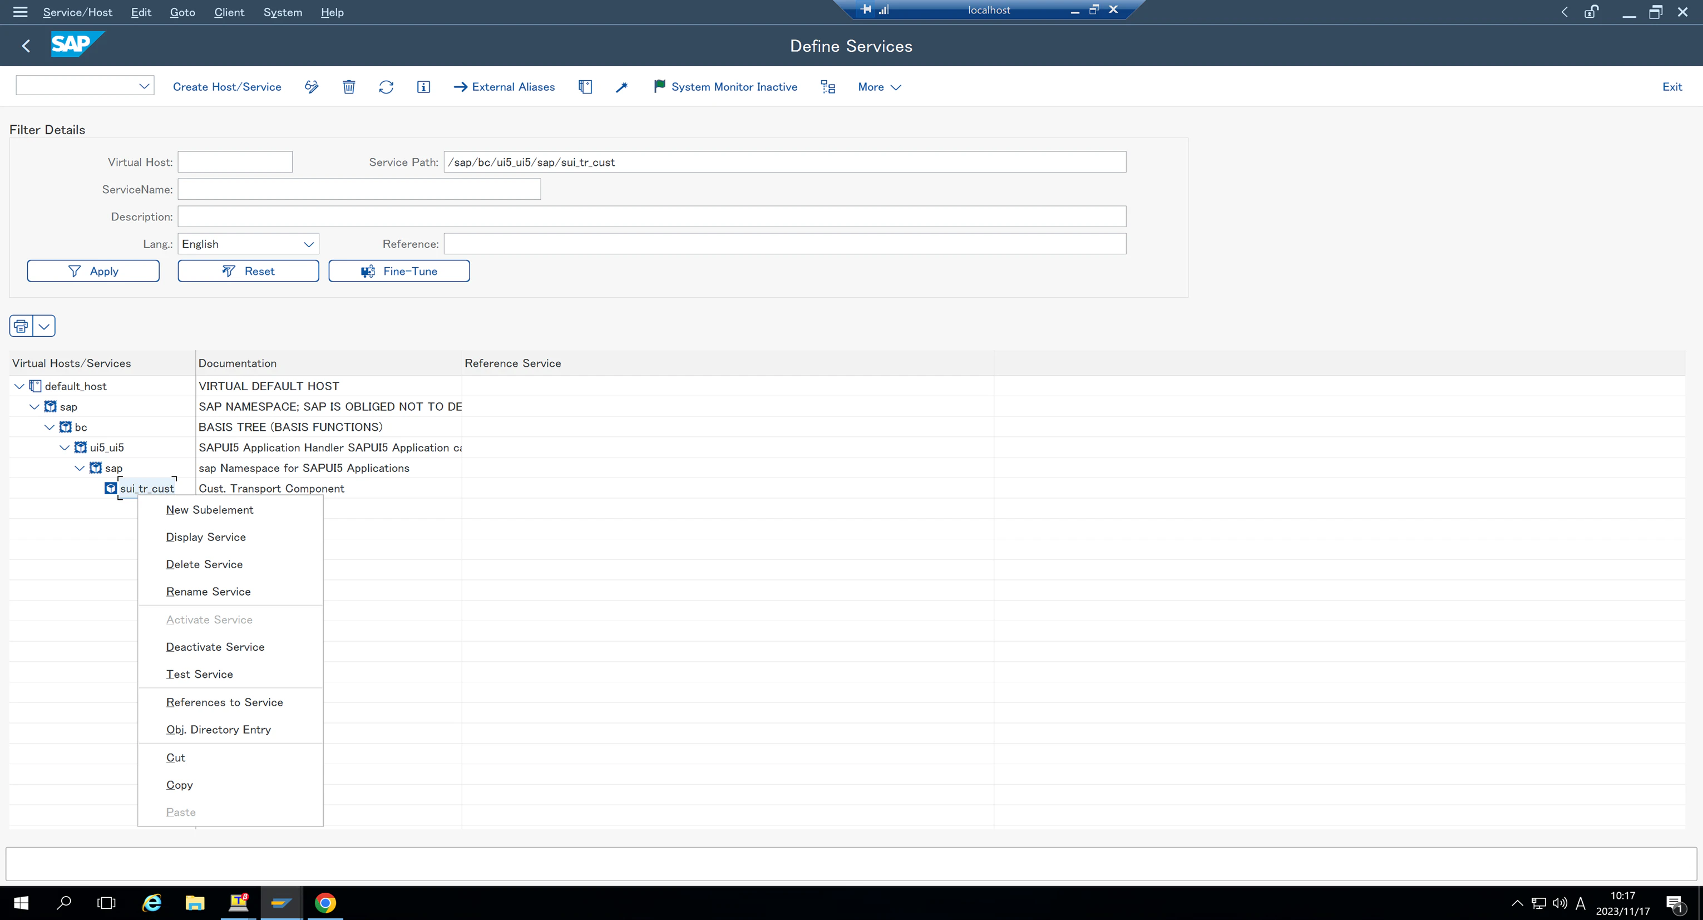Click the ServiceName input field

(359, 189)
